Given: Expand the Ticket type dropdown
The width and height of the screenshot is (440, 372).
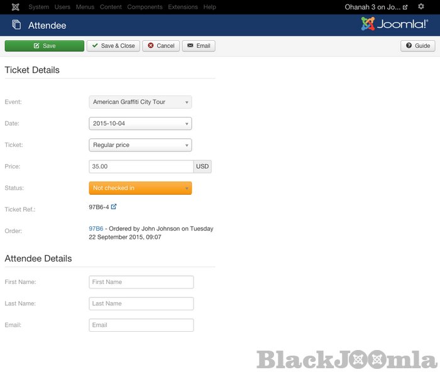Looking at the screenshot, I should (x=140, y=145).
